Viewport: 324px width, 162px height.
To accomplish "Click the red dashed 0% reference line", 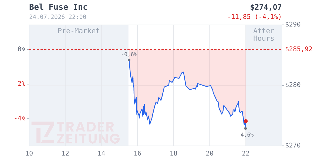I will click(x=155, y=49).
